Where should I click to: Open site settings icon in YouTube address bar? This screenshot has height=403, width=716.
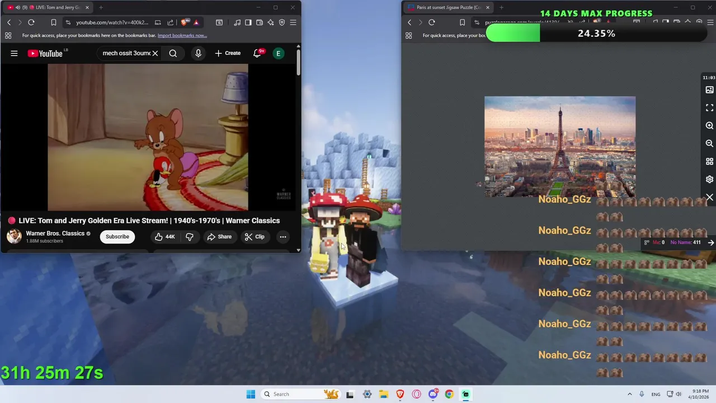(x=68, y=22)
